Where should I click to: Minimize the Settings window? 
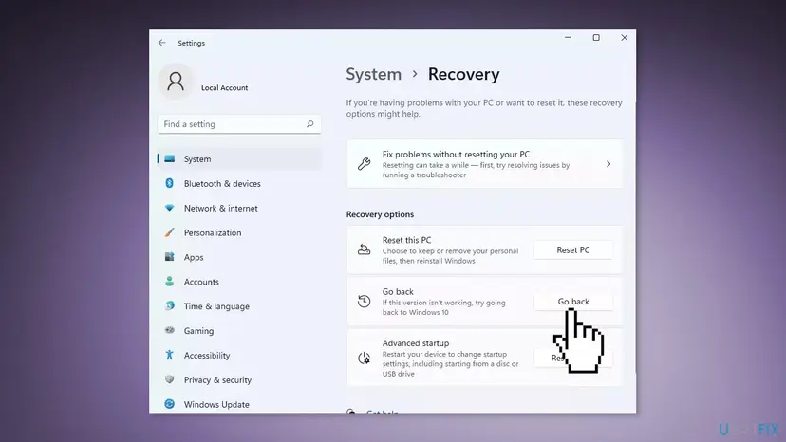568,38
